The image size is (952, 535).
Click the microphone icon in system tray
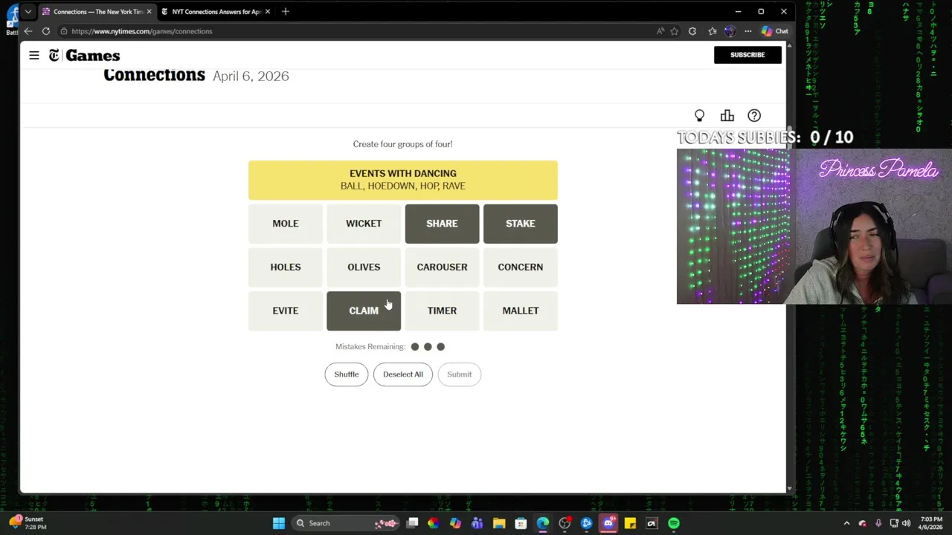pos(878,523)
